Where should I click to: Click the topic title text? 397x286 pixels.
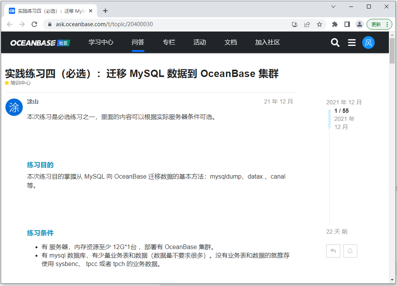click(142, 74)
